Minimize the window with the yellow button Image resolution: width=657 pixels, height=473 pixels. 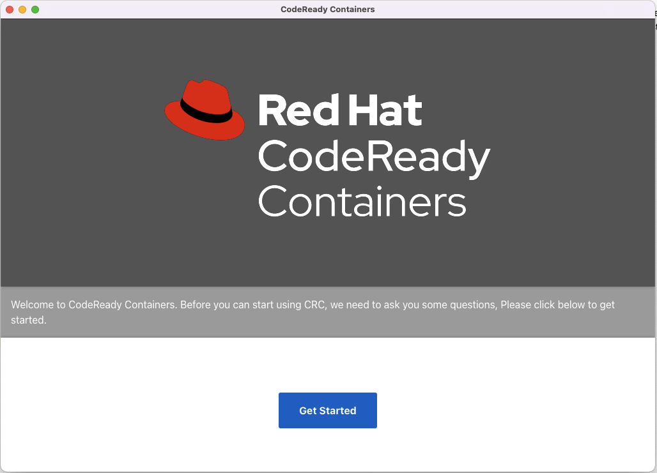click(22, 9)
